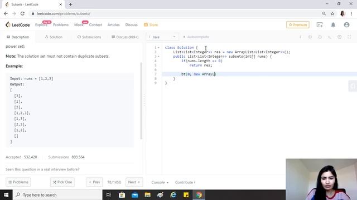Place cursor on code line 7

click(x=259, y=74)
